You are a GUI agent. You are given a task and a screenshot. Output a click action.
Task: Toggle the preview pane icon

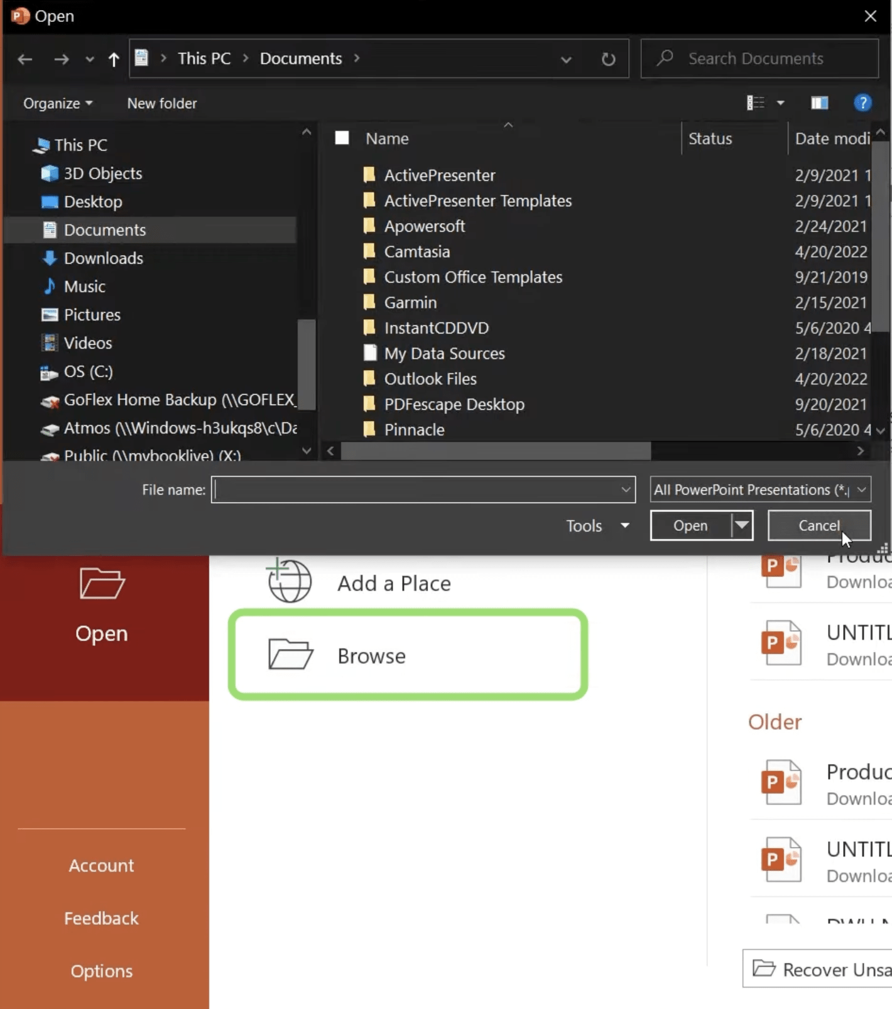click(x=819, y=102)
